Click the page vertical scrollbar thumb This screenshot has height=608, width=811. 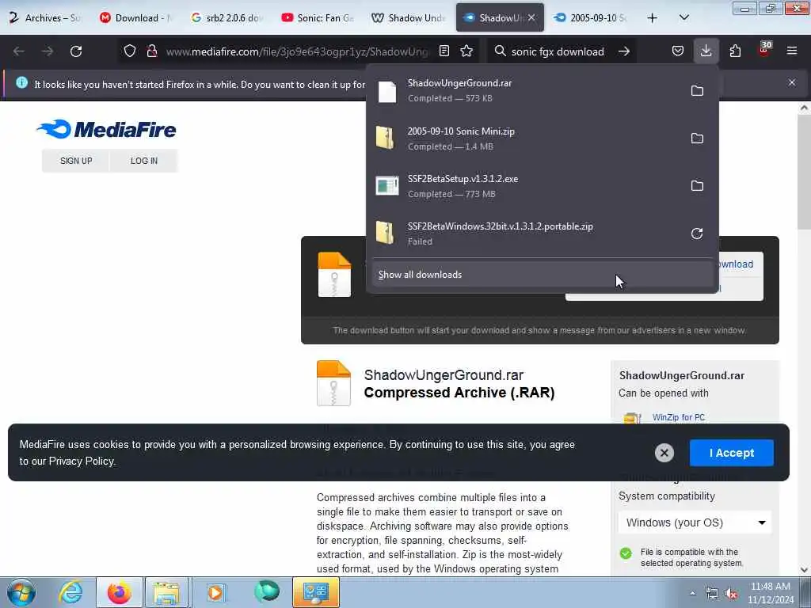pyautogui.click(x=804, y=173)
